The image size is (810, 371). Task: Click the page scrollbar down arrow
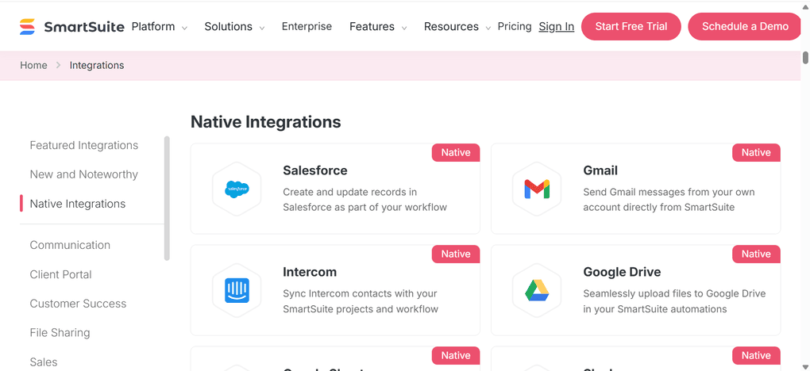click(805, 366)
